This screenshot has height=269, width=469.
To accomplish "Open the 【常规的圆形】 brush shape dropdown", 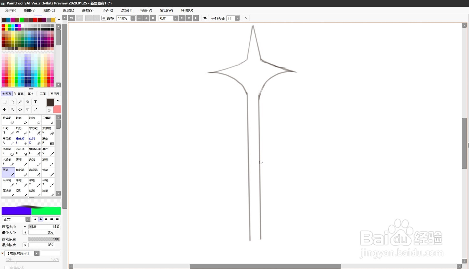I will click(36, 253).
